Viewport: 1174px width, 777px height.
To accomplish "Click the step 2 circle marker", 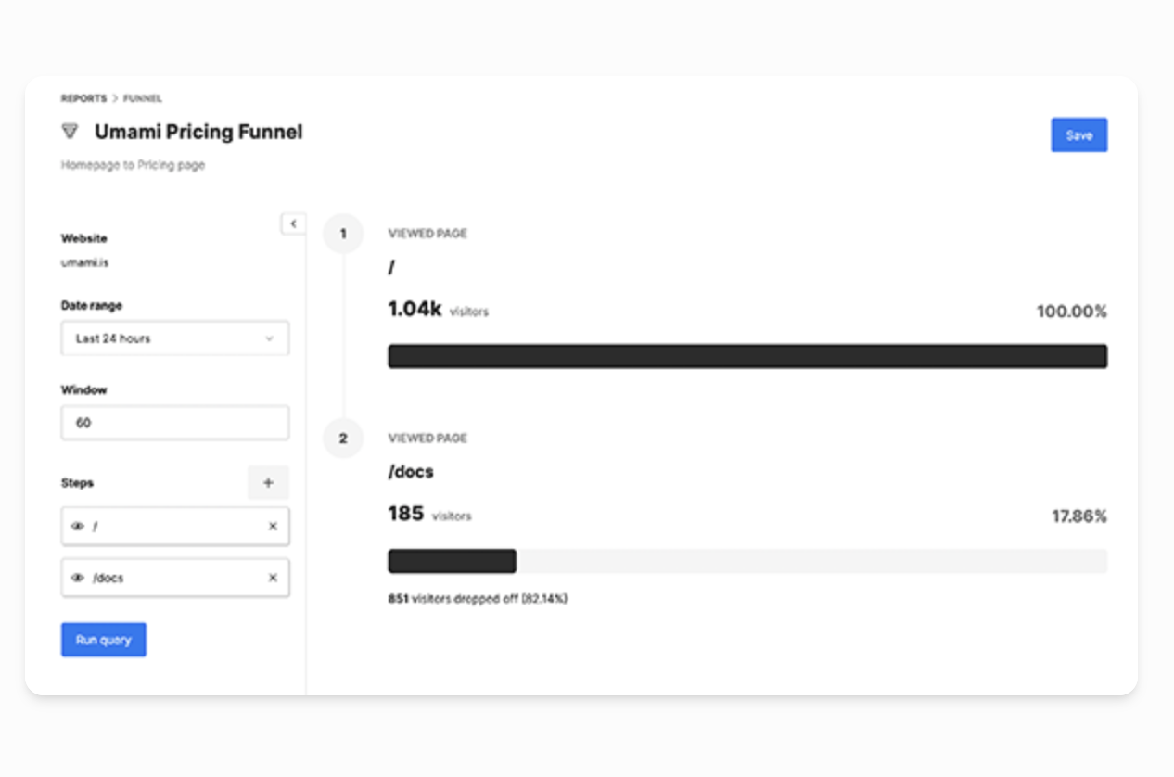I will click(x=343, y=438).
